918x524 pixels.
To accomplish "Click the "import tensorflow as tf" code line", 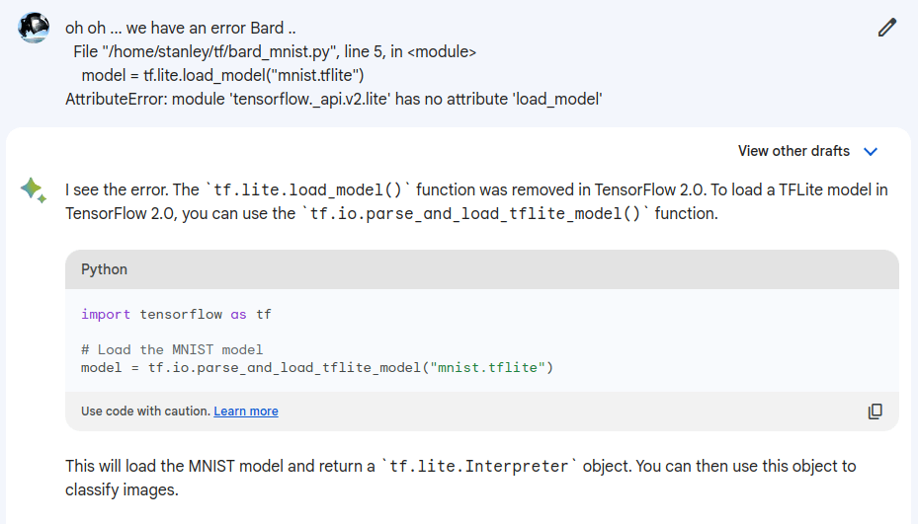I will click(176, 314).
